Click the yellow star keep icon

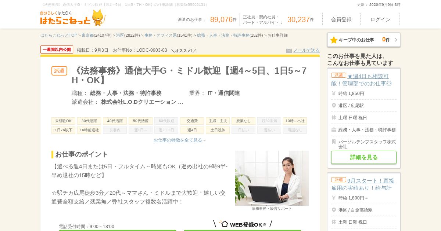tap(334, 40)
